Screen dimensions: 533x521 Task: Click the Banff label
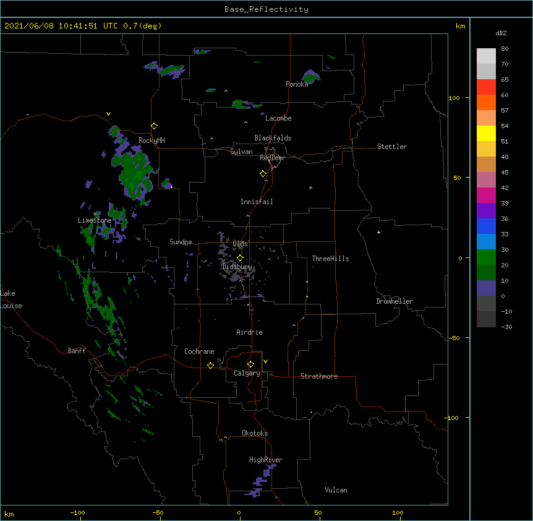pos(77,351)
